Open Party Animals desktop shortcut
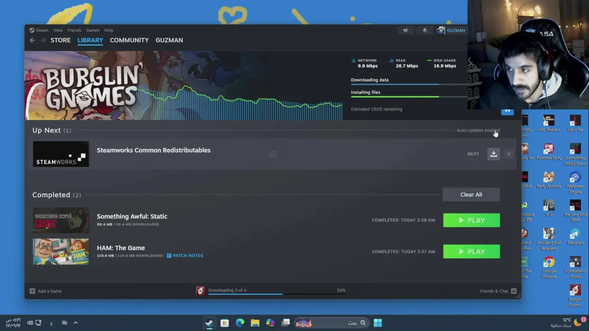This screenshot has height=331, width=589. 549,180
